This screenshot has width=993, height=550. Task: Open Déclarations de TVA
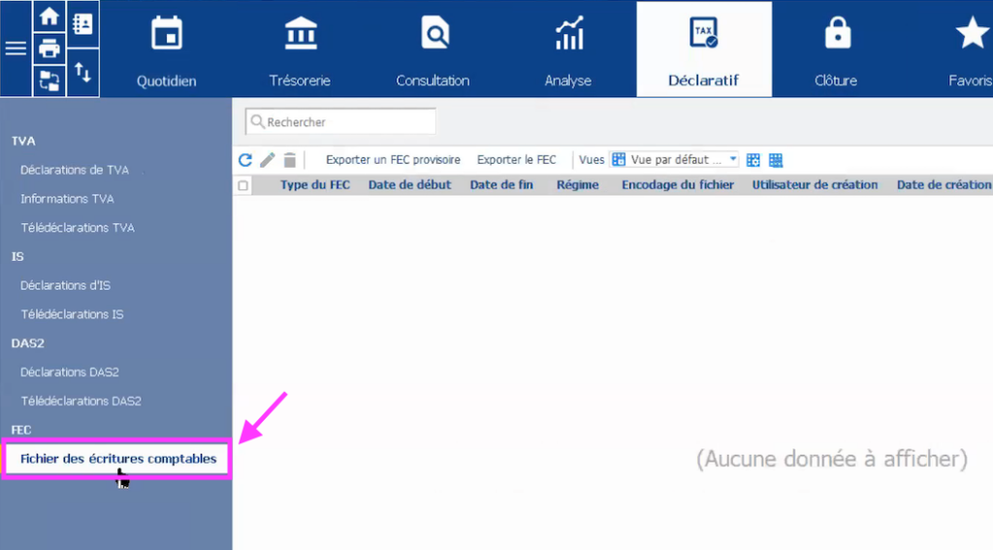(75, 170)
